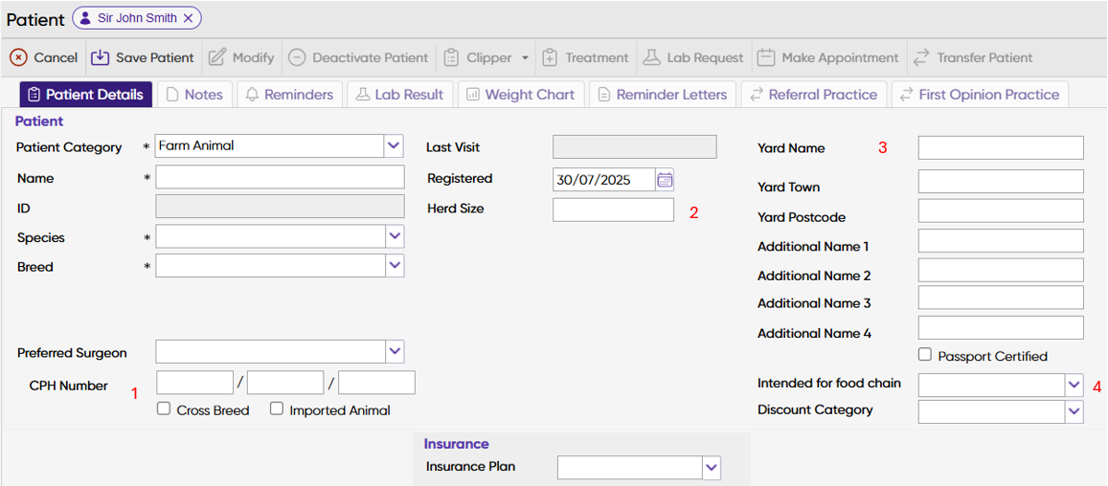Click the patient Name input field
1108x486 pixels.
pos(280,177)
